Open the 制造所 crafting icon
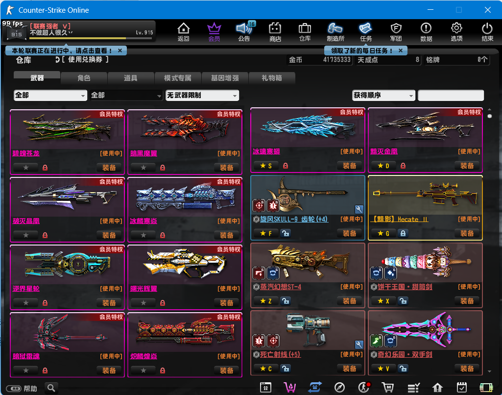 [335, 32]
